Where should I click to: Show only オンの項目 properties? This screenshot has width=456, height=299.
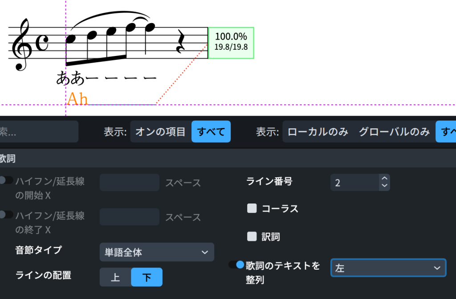(161, 132)
